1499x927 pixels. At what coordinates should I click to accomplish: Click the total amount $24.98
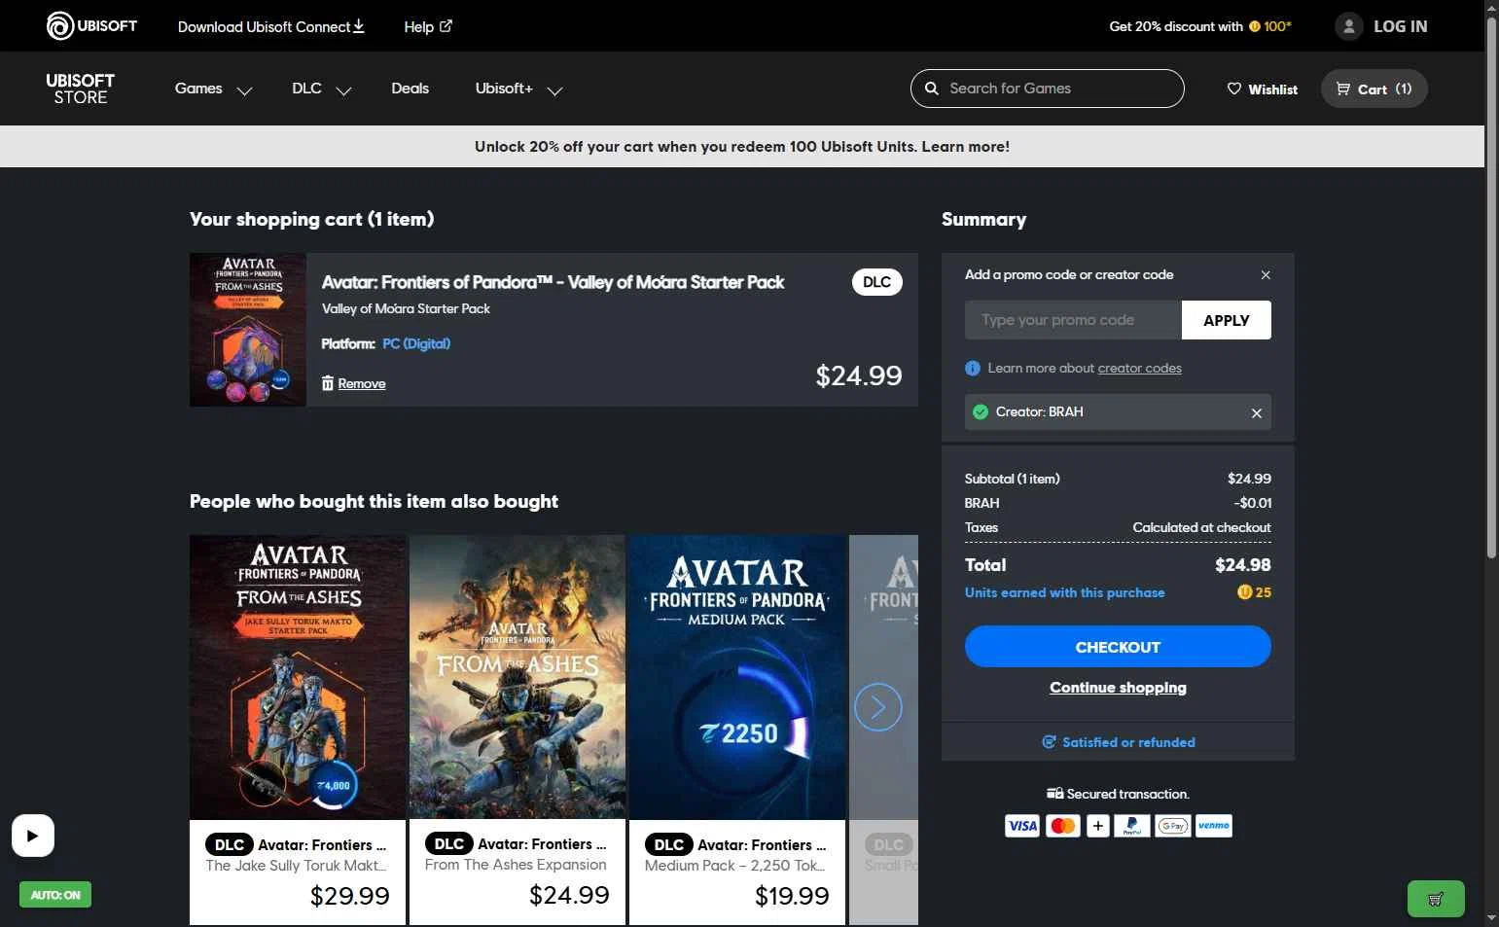click(x=1242, y=565)
